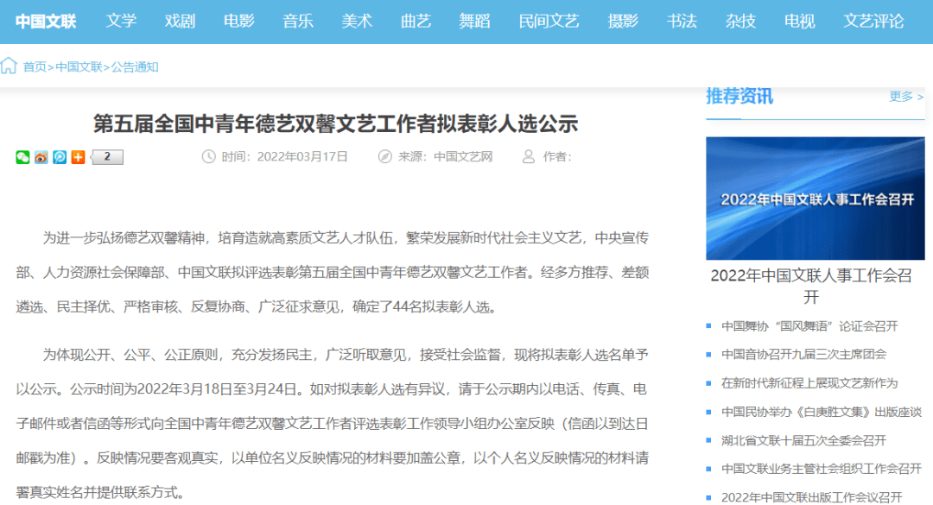Open 中国民协举办《白庚胜文集》出版座谈 link
Image resolution: width=933 pixels, height=505 pixels.
click(x=822, y=412)
